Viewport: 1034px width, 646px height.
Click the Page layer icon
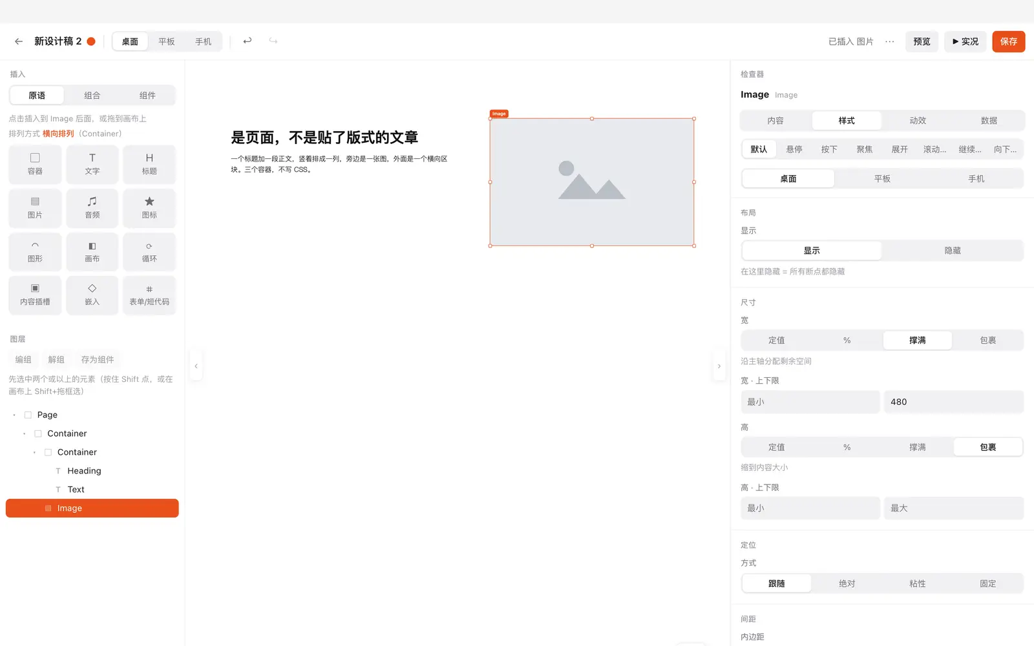[28, 415]
